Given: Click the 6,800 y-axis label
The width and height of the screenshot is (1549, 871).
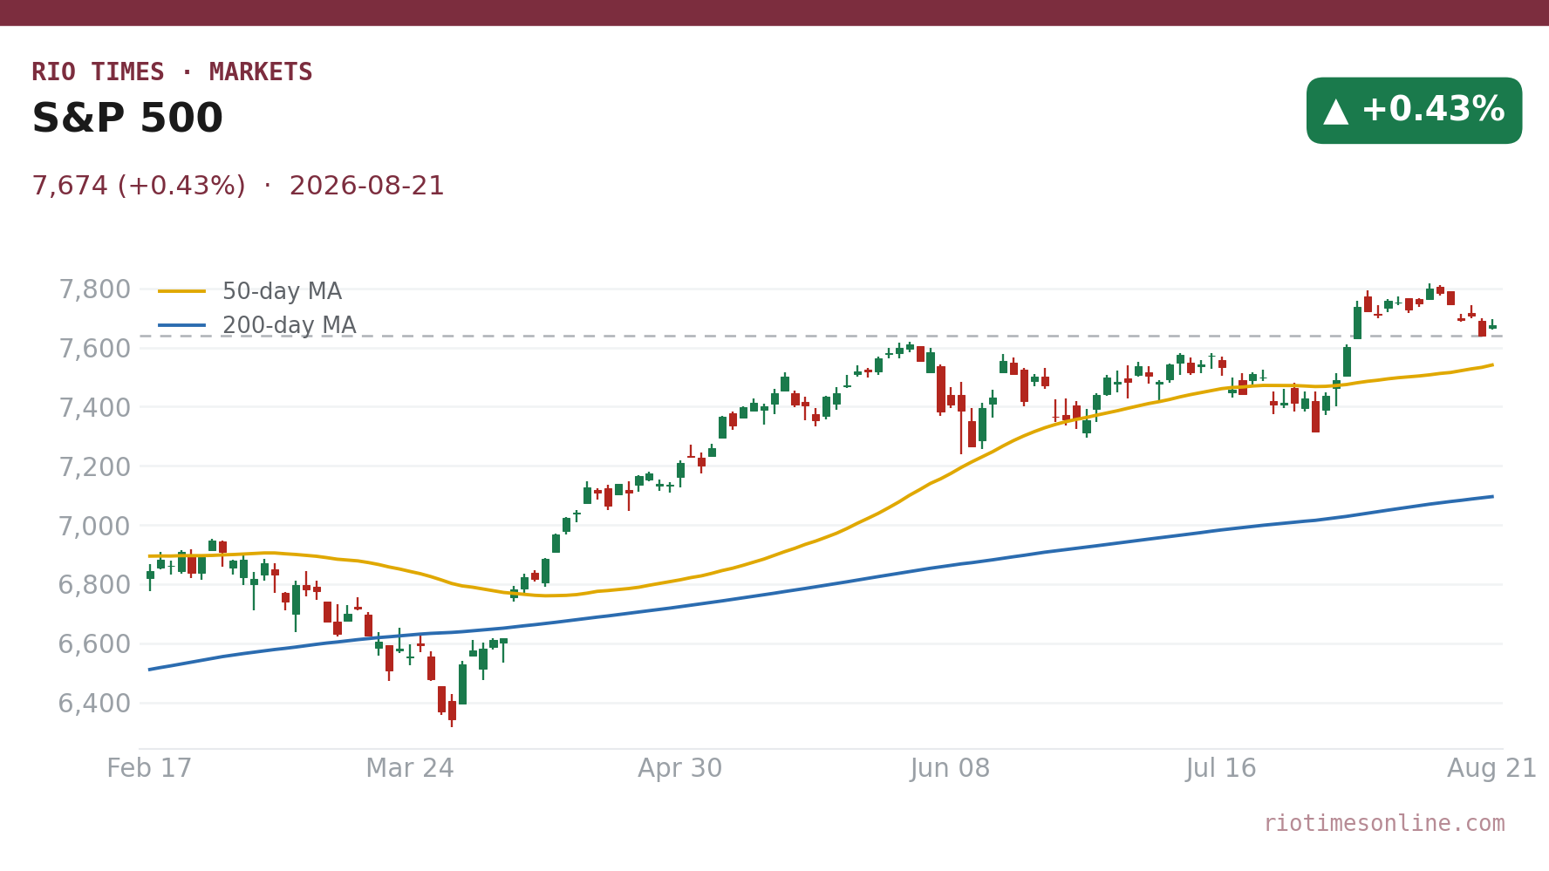Looking at the screenshot, I should pyautogui.click(x=94, y=585).
